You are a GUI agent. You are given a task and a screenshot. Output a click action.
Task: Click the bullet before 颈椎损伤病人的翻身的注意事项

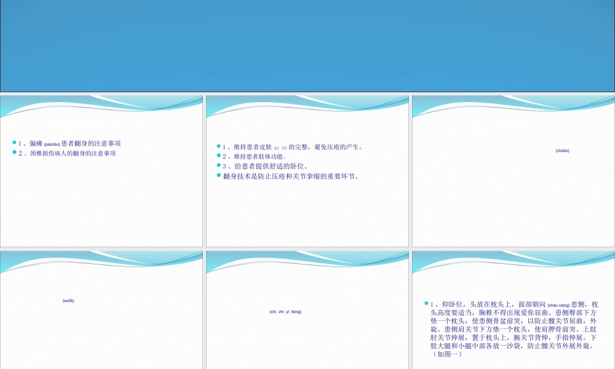pos(15,153)
